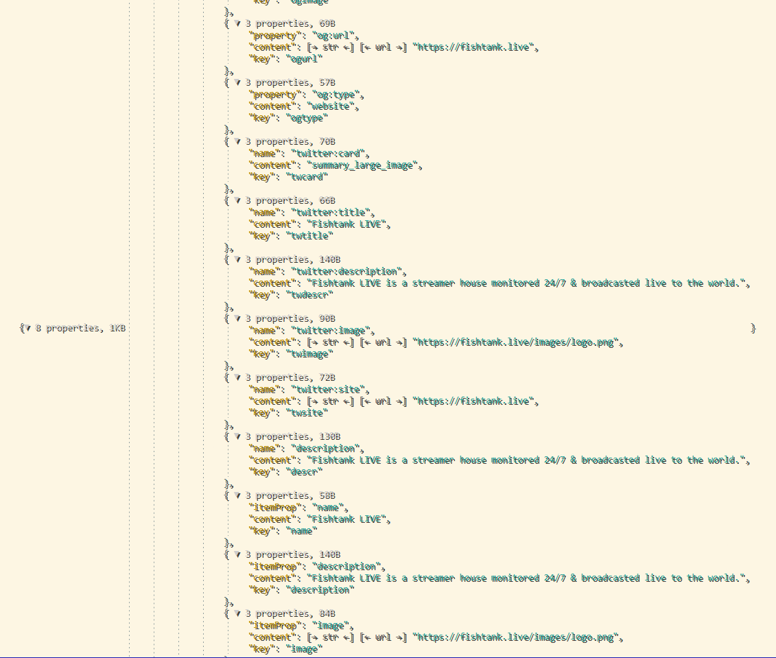Select the "ogurl" key value

coord(304,59)
